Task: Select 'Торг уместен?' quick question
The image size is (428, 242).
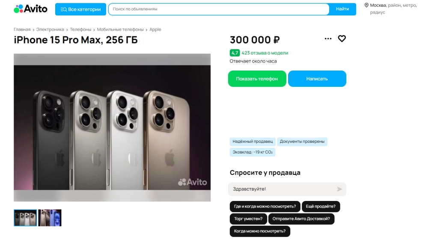Action: coord(248,219)
